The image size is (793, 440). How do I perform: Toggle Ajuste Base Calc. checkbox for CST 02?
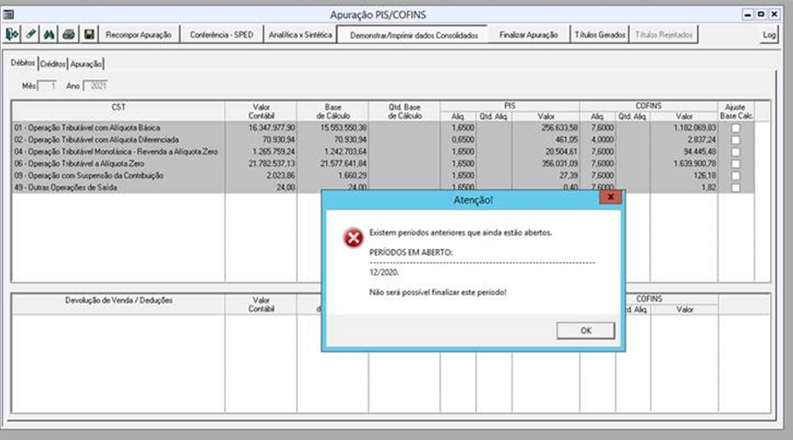point(736,140)
